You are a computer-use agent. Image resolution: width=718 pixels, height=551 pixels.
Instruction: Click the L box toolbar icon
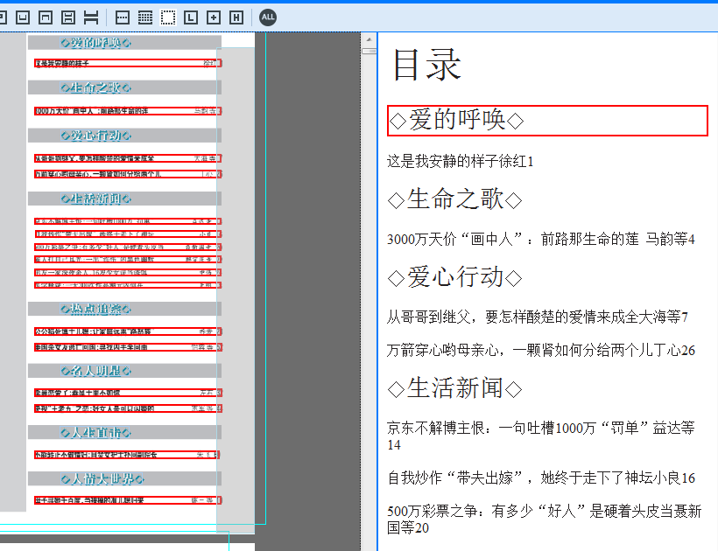tap(191, 17)
